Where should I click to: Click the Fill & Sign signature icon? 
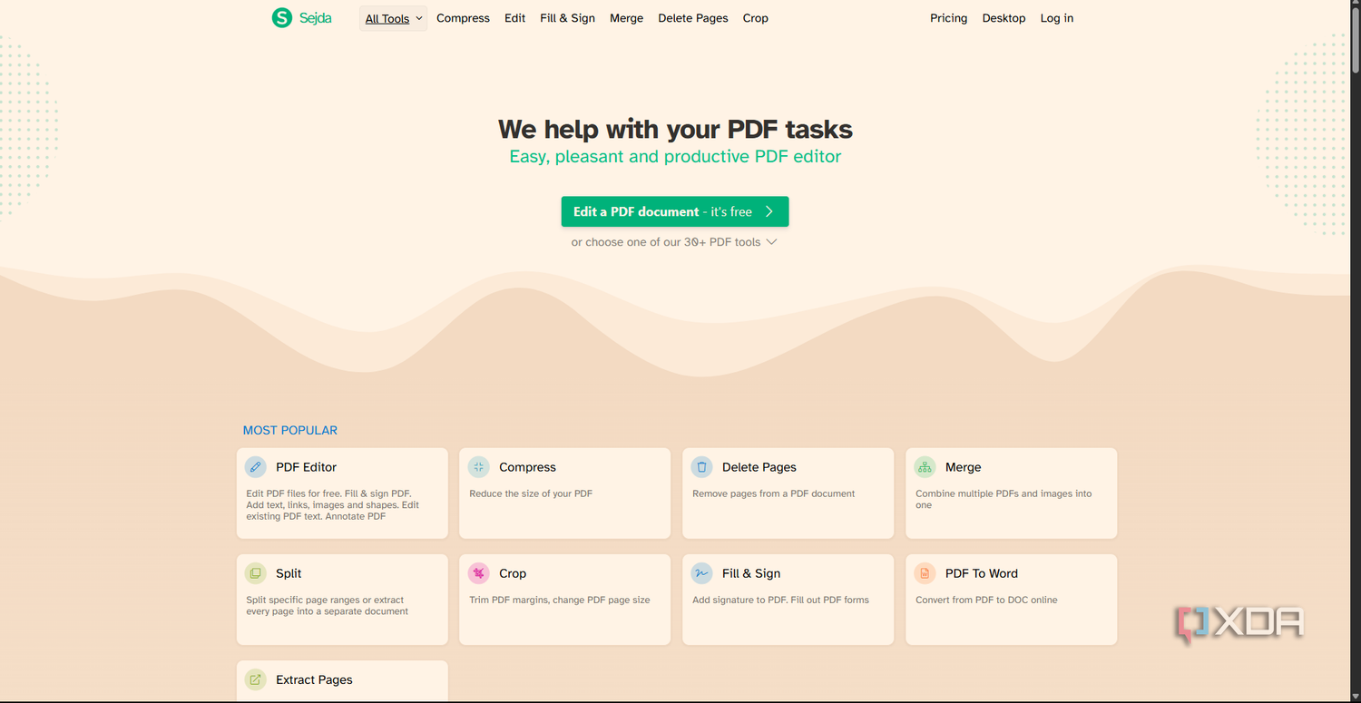(701, 573)
